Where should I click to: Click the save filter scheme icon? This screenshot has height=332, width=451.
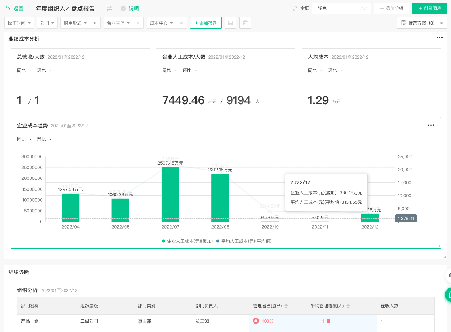tap(230, 23)
